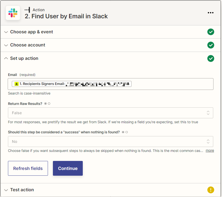Click the Test action heading
This screenshot has height=197, width=222.
click(x=22, y=190)
